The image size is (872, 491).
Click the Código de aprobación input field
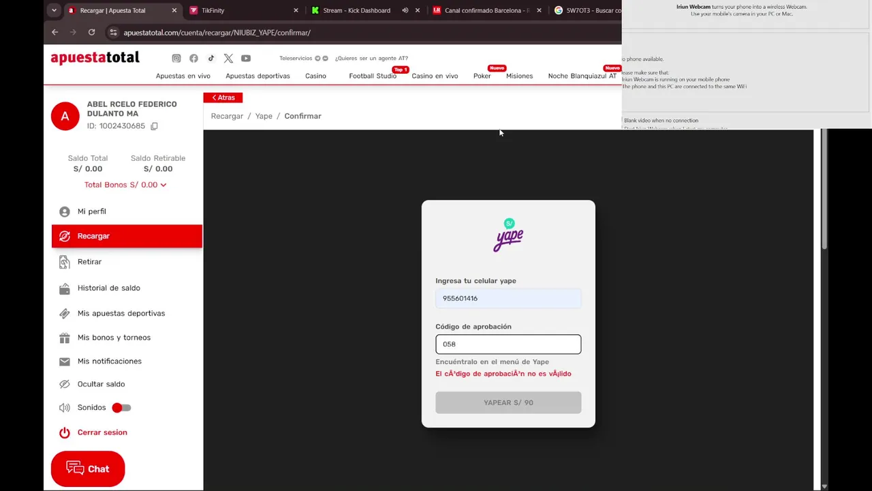(508, 344)
